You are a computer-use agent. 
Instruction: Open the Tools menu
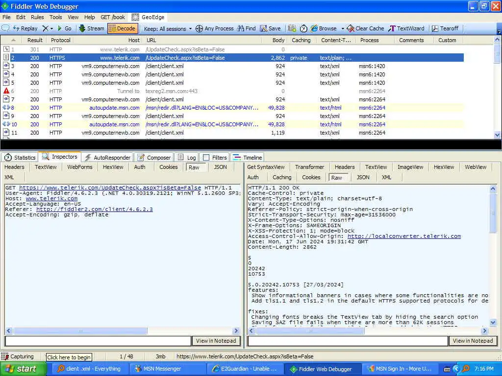click(56, 17)
